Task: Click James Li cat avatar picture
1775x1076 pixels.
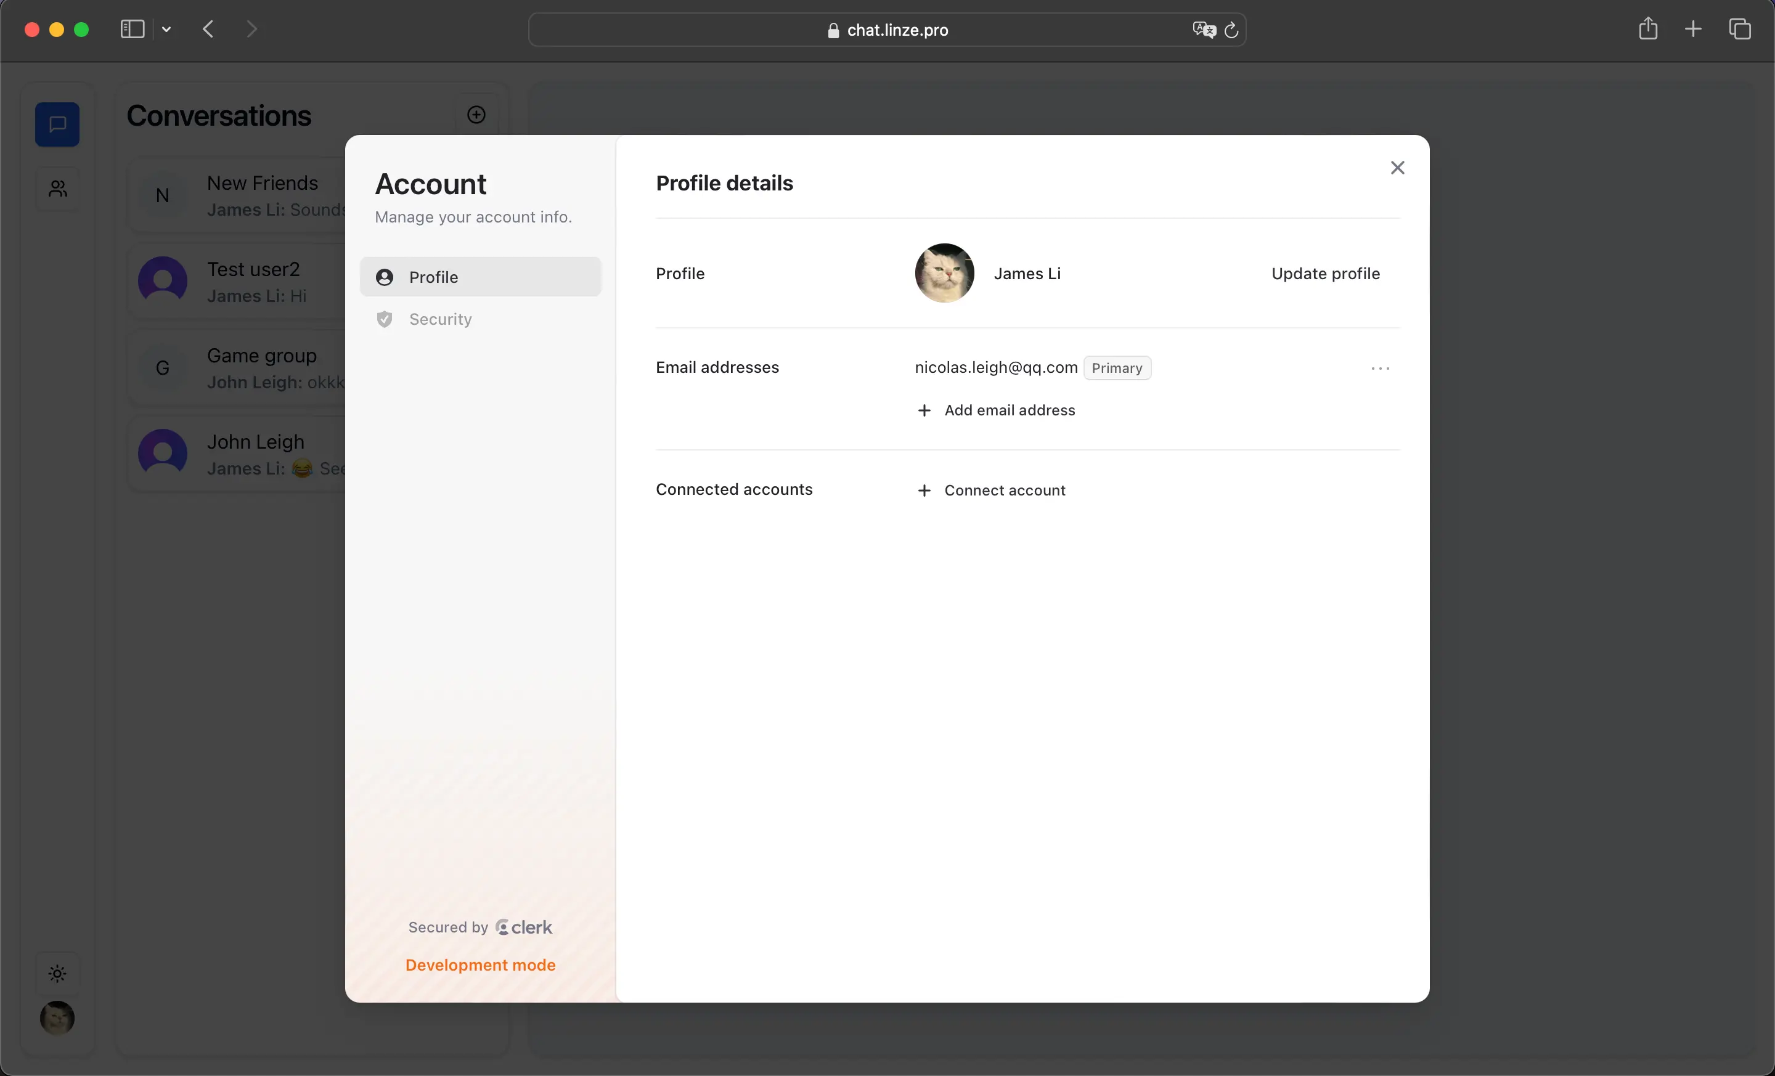Action: pos(944,274)
